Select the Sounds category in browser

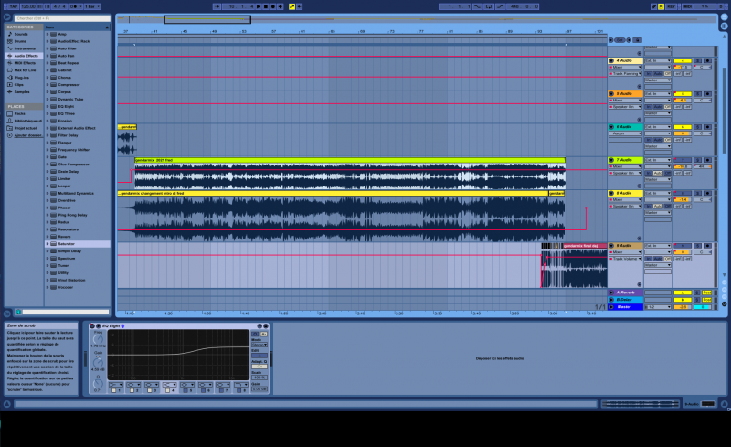point(21,34)
